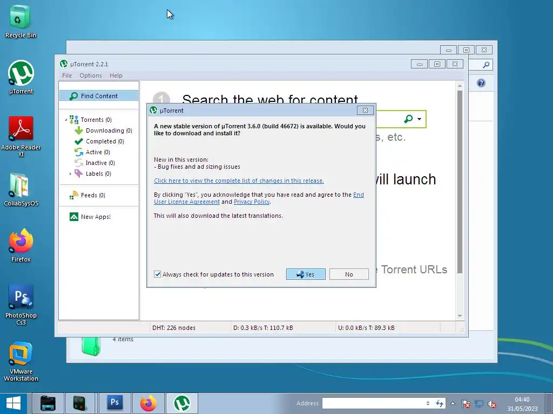
Task: Open the Recycle Bin desktop icon
Action: 21,21
